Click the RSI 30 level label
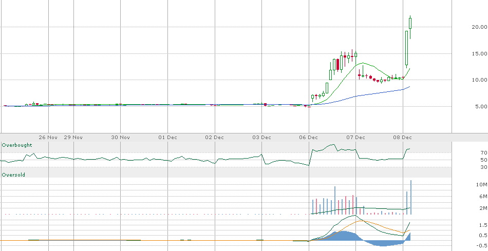488x251 pixels. pyautogui.click(x=484, y=167)
